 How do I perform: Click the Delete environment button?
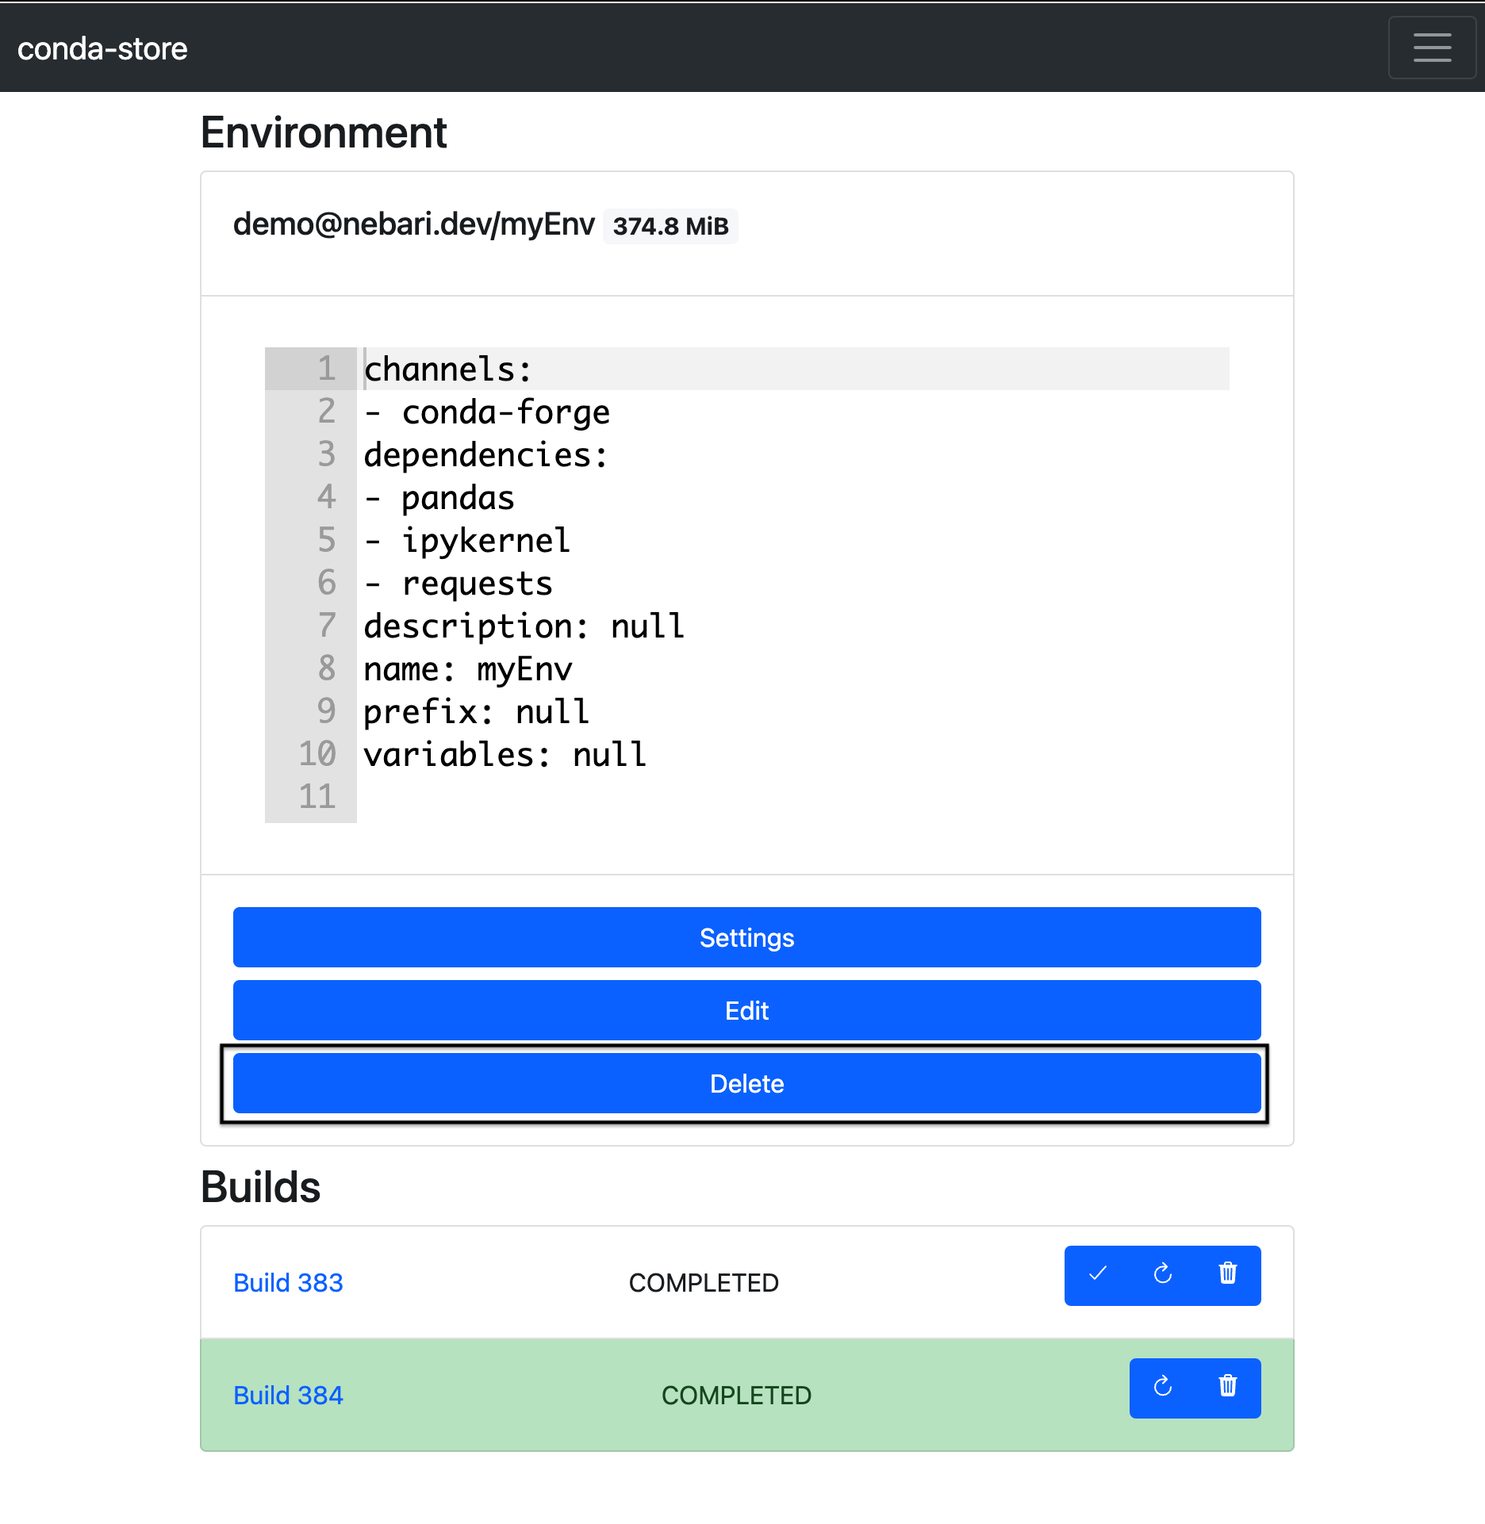(x=746, y=1083)
